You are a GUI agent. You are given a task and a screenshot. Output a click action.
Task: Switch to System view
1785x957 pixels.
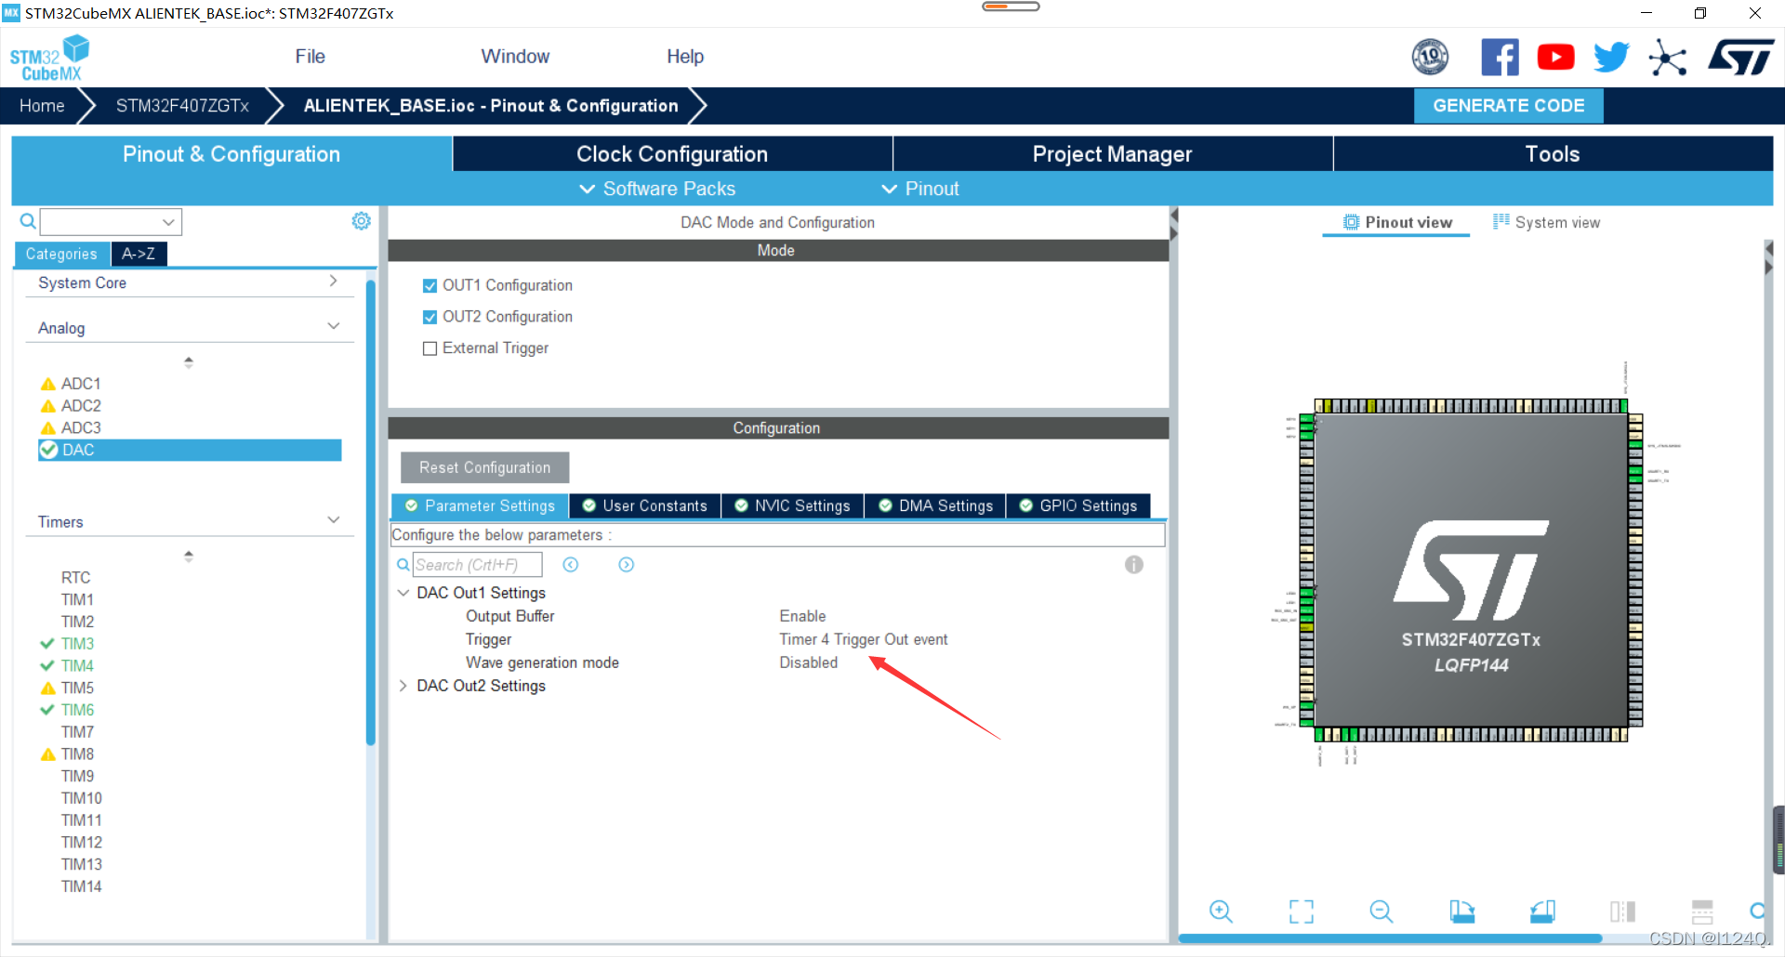[1547, 222]
